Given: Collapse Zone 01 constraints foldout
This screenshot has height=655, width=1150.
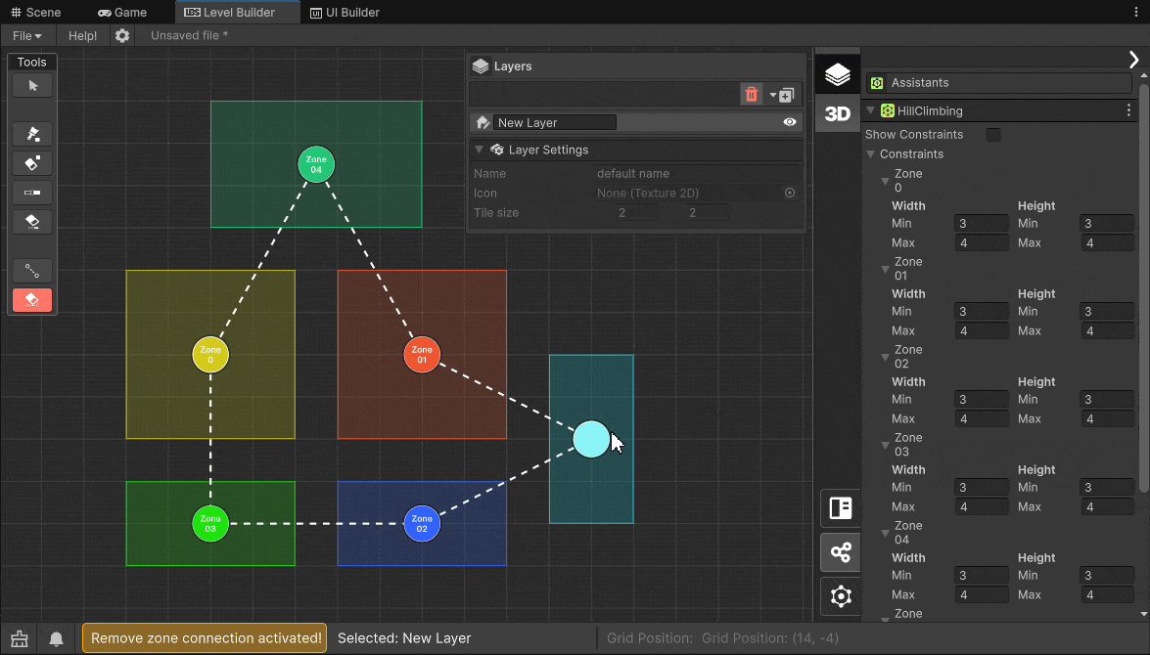Looking at the screenshot, I should click(x=885, y=269).
